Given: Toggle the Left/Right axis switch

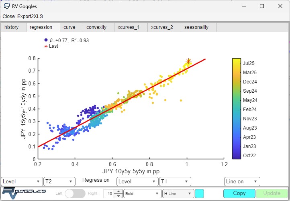Looking at the screenshot, I should point(75,193).
